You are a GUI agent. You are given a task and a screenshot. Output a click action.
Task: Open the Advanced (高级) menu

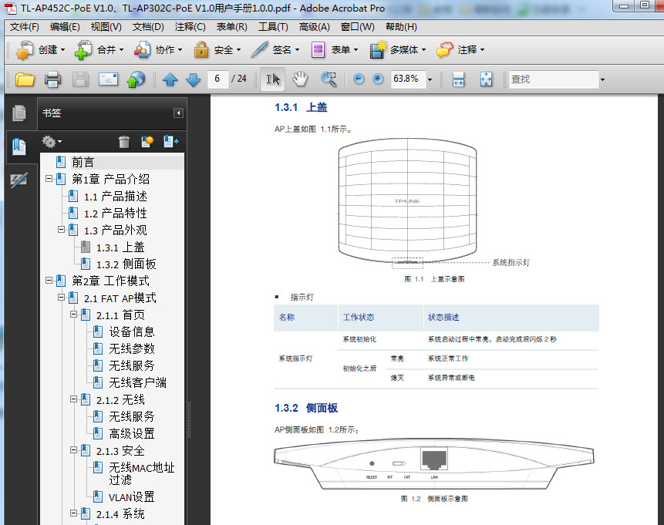(314, 27)
